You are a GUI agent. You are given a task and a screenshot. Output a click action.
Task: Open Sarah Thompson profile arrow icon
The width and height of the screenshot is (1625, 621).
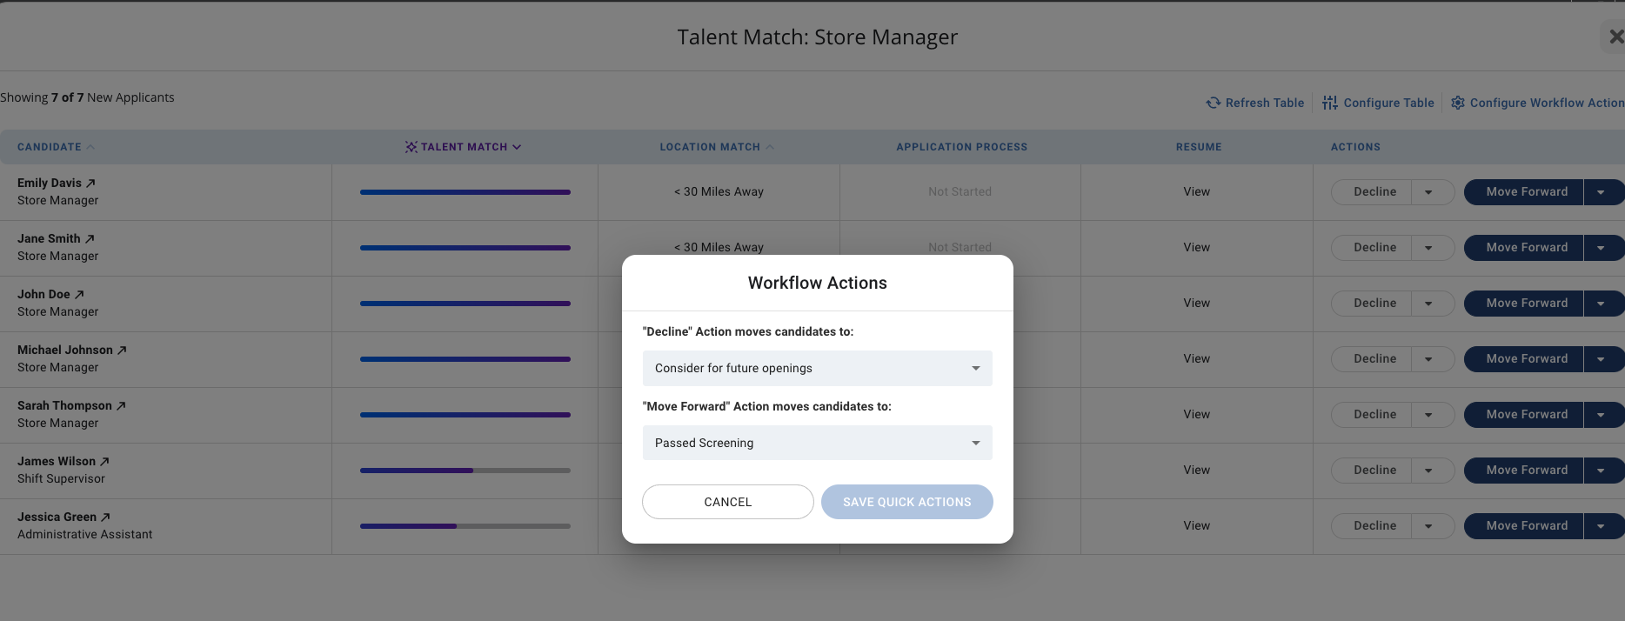(x=121, y=405)
